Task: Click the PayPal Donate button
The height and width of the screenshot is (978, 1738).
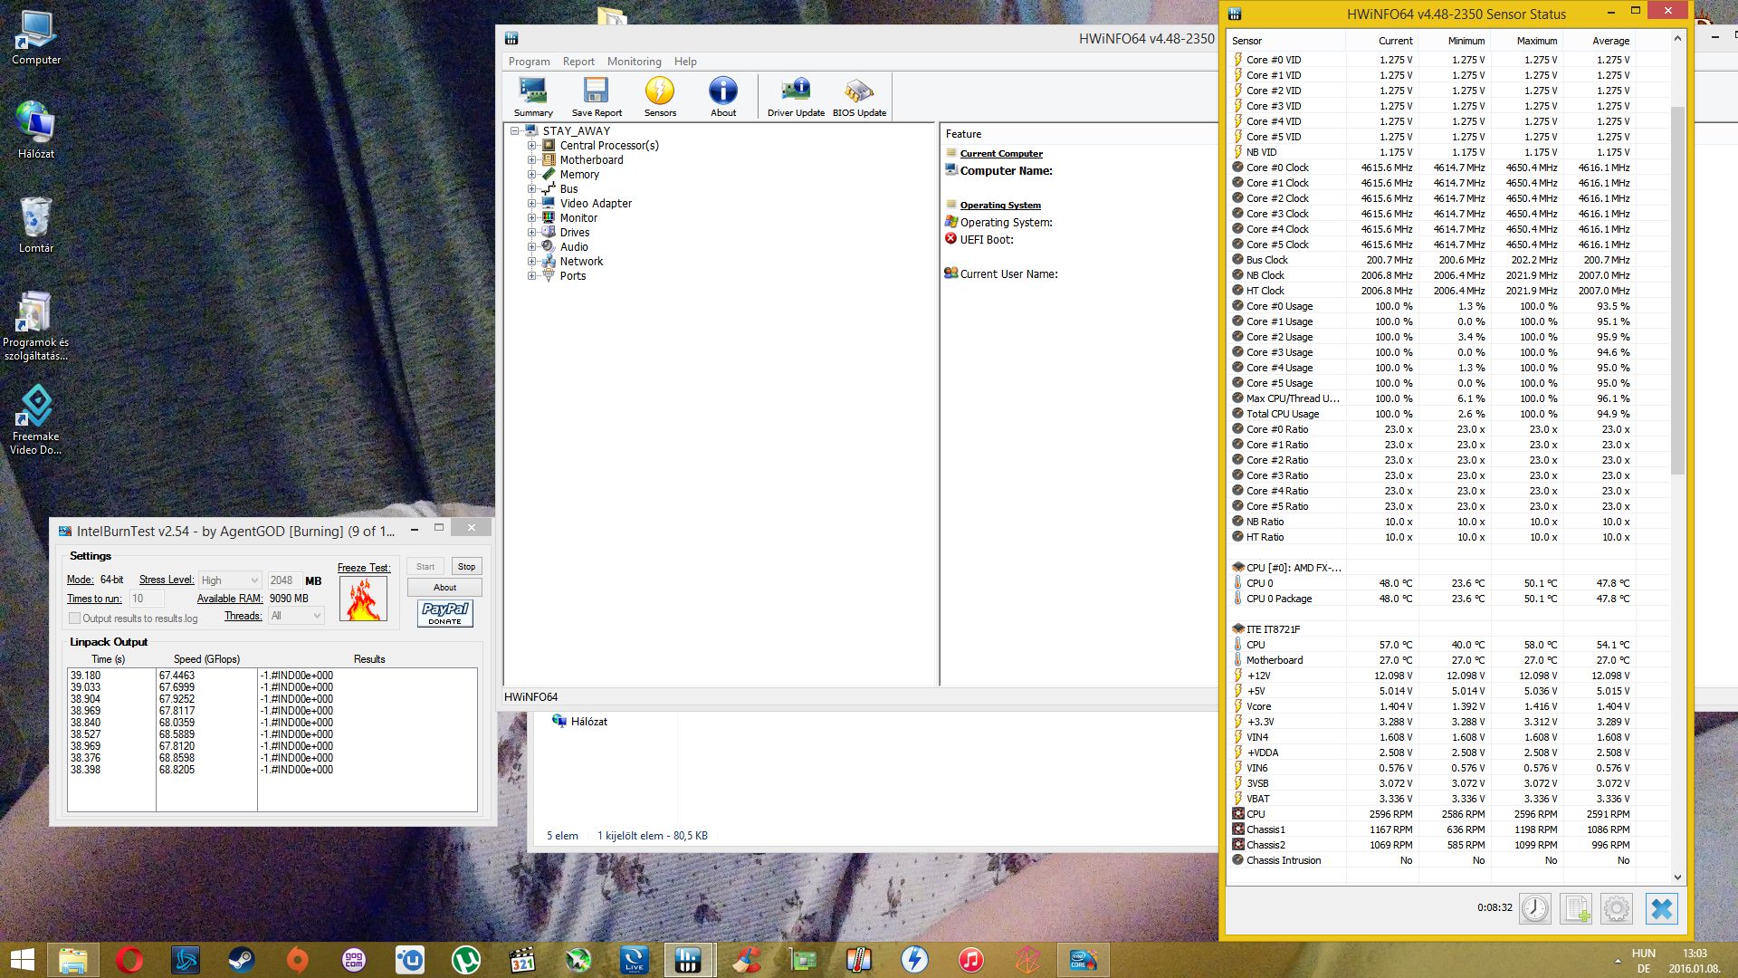Action: pyautogui.click(x=444, y=613)
